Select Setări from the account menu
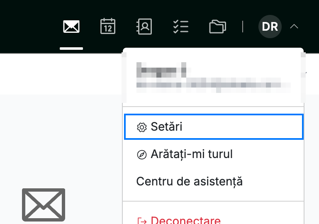 pos(214,127)
